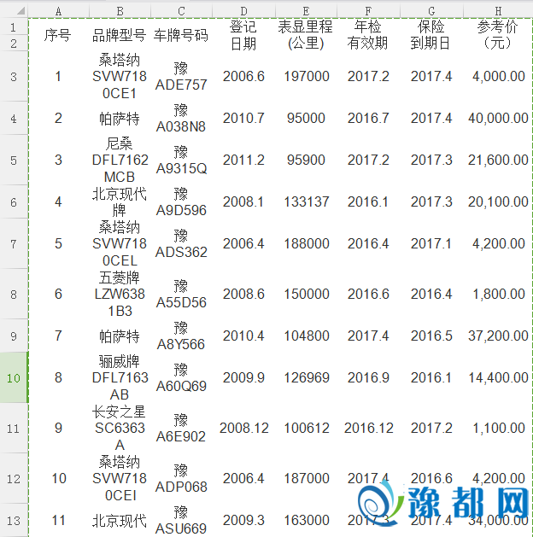The height and width of the screenshot is (537, 533).
Task: Select row 13 header
Action: coord(14,520)
